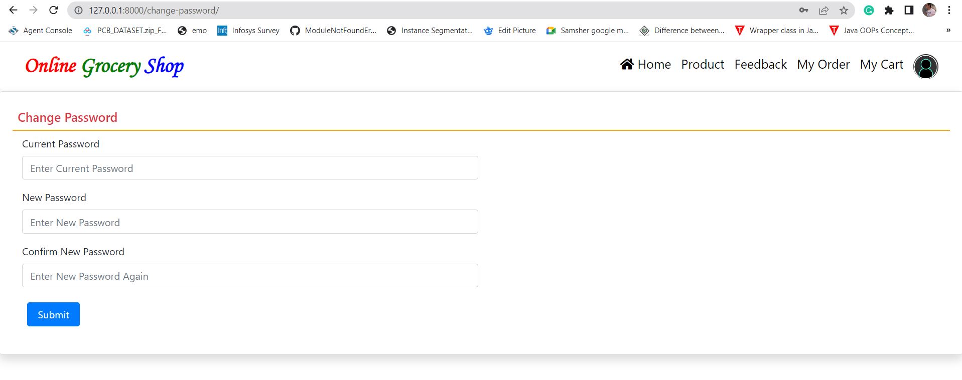Click the Home icon in navbar
The height and width of the screenshot is (380, 962).
(x=627, y=64)
